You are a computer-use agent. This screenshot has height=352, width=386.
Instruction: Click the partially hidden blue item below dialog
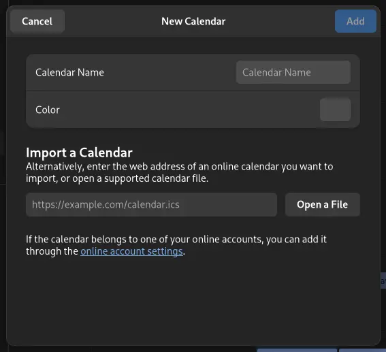[x=297, y=350]
